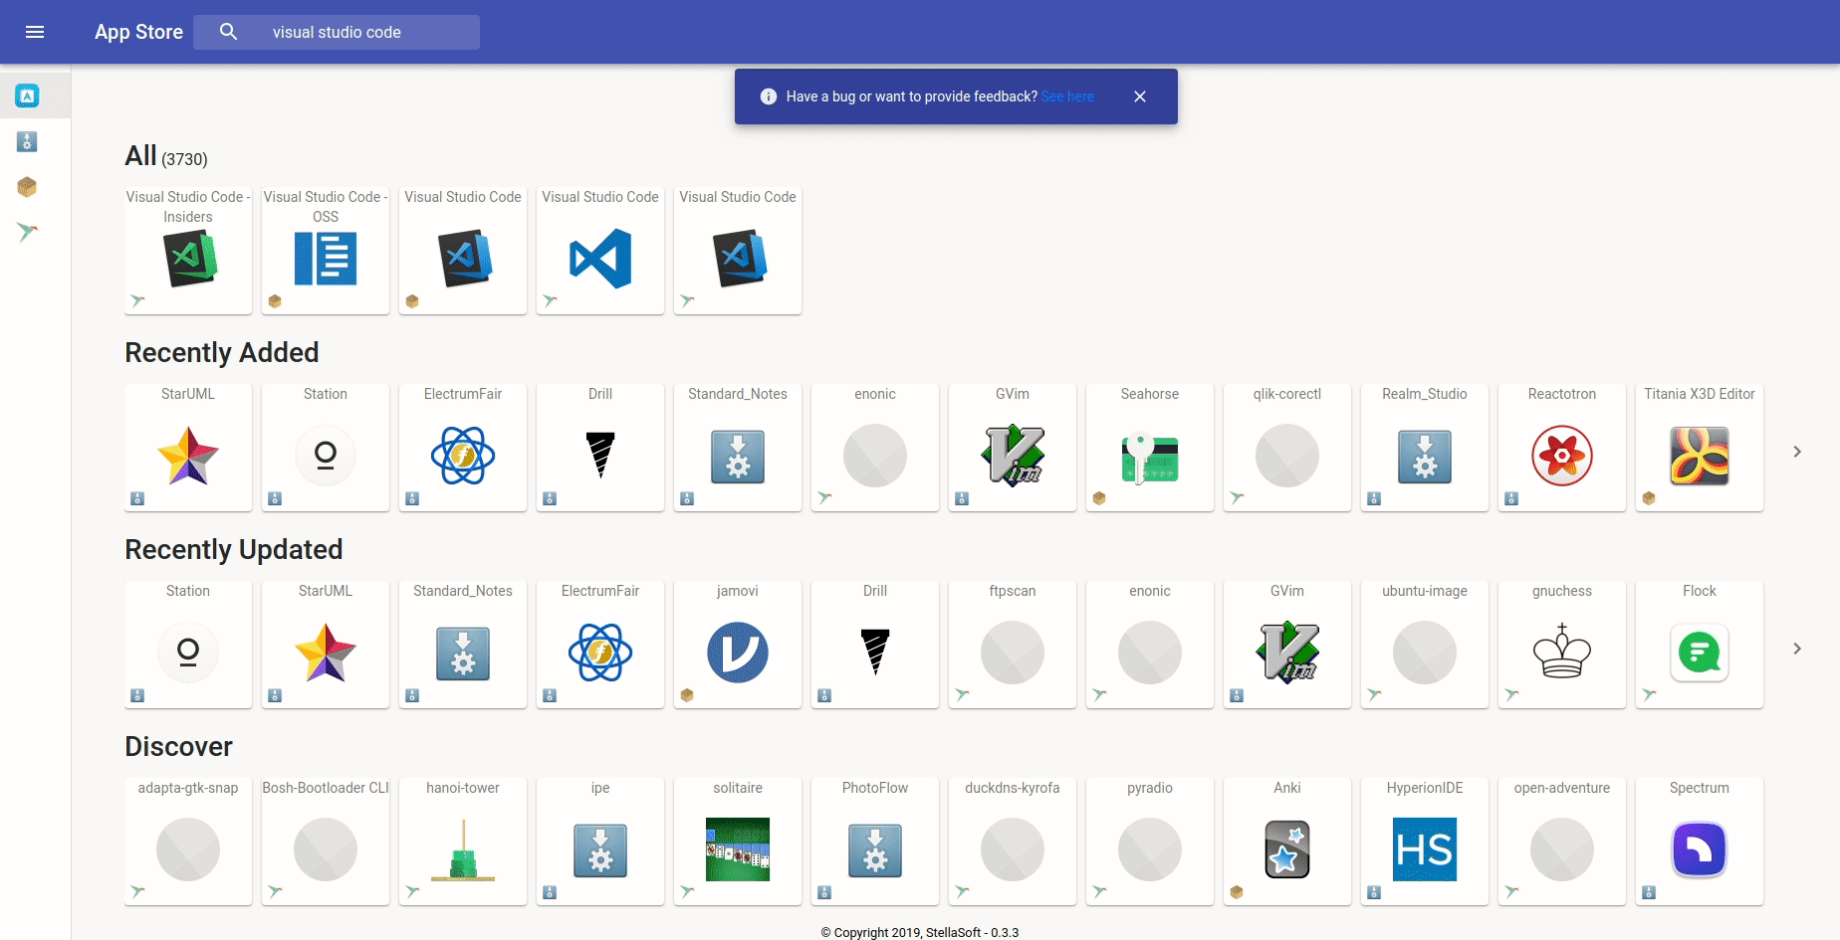Open Standard_Notes under Recently Updated
1840x940 pixels.
click(463, 645)
